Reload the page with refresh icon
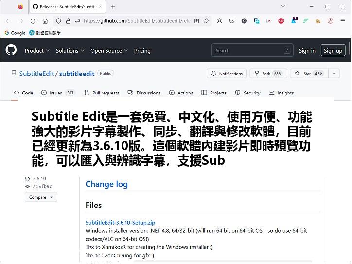 [x=33, y=21]
